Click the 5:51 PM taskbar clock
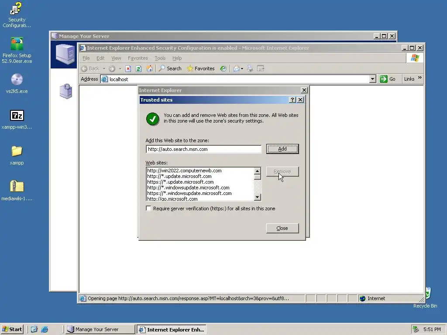This screenshot has width=447, height=335. [x=432, y=329]
